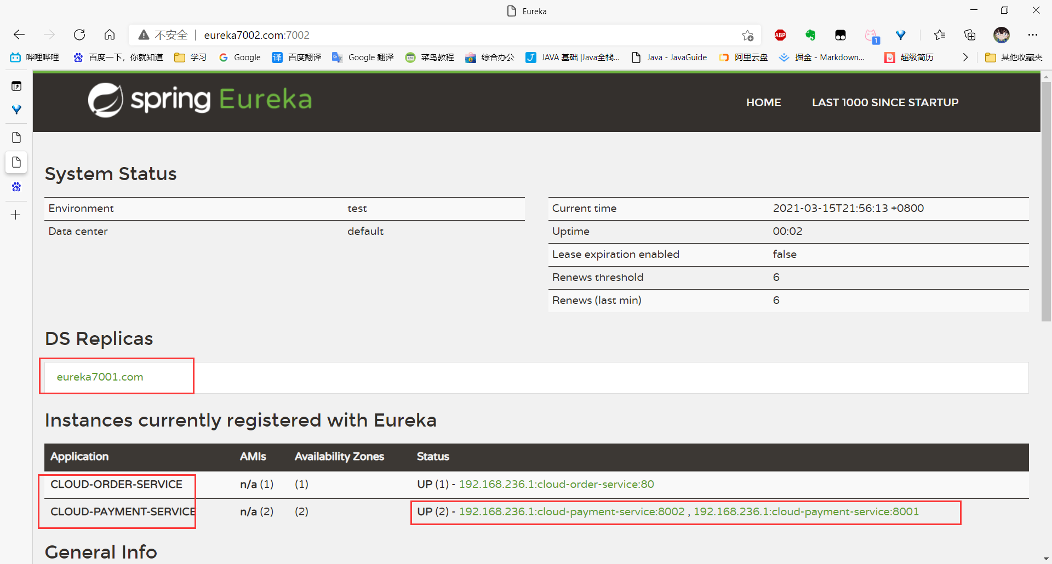The height and width of the screenshot is (564, 1052).
Task: Open the Google 翻译 bookmark
Action: [x=363, y=57]
